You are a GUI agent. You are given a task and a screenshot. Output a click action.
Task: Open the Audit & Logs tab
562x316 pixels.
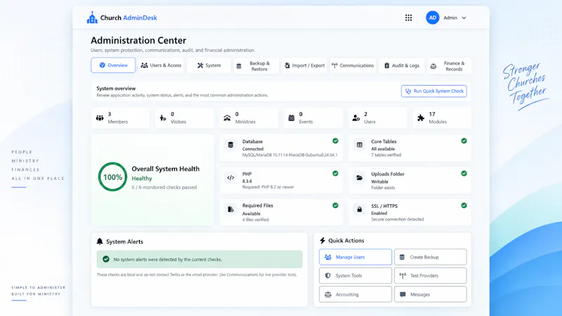point(402,65)
